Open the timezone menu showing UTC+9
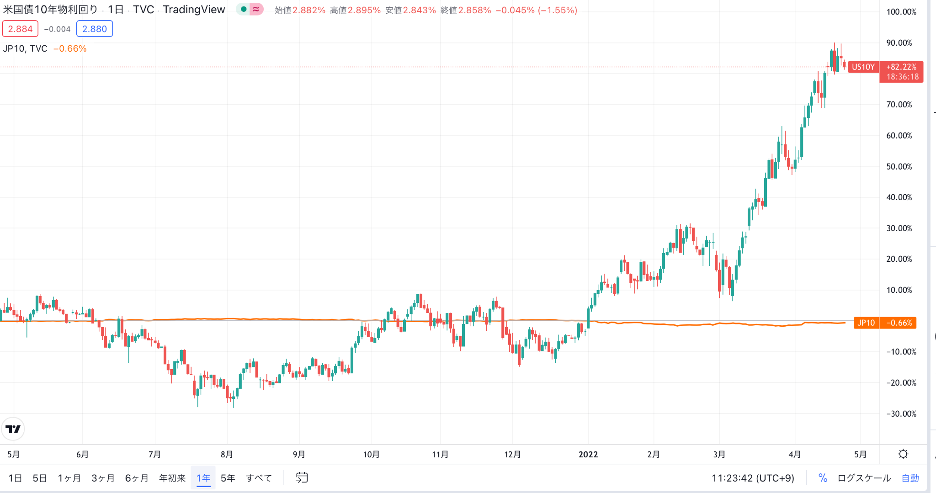 click(753, 478)
